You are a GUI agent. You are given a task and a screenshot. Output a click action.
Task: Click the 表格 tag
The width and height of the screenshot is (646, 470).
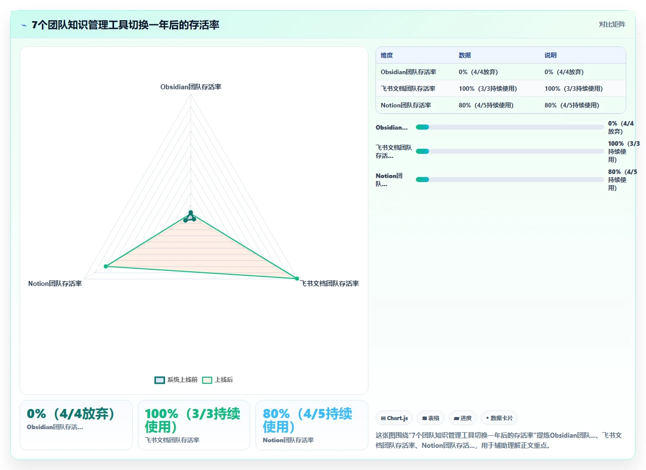(x=430, y=418)
